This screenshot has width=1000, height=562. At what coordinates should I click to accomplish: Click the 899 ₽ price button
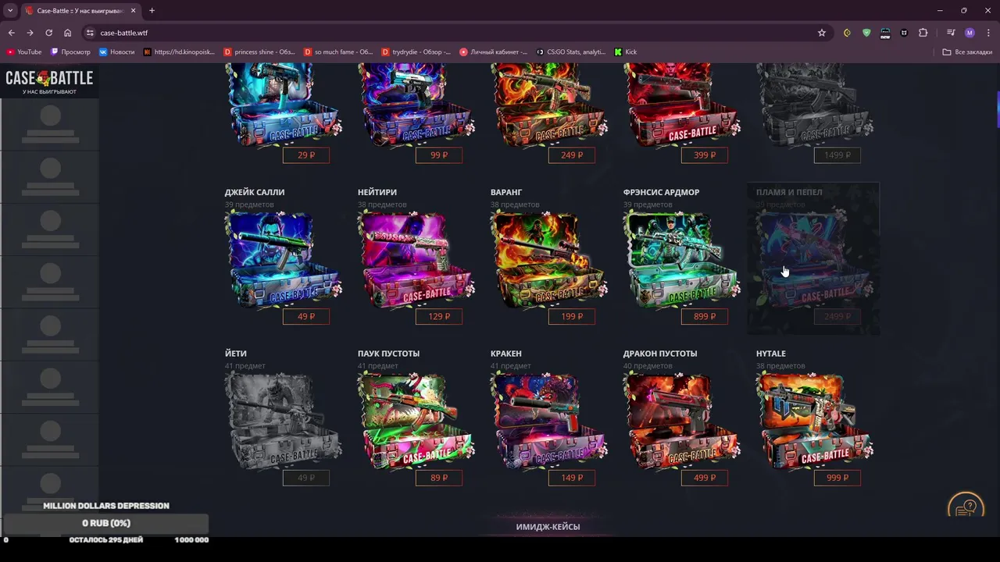(705, 317)
